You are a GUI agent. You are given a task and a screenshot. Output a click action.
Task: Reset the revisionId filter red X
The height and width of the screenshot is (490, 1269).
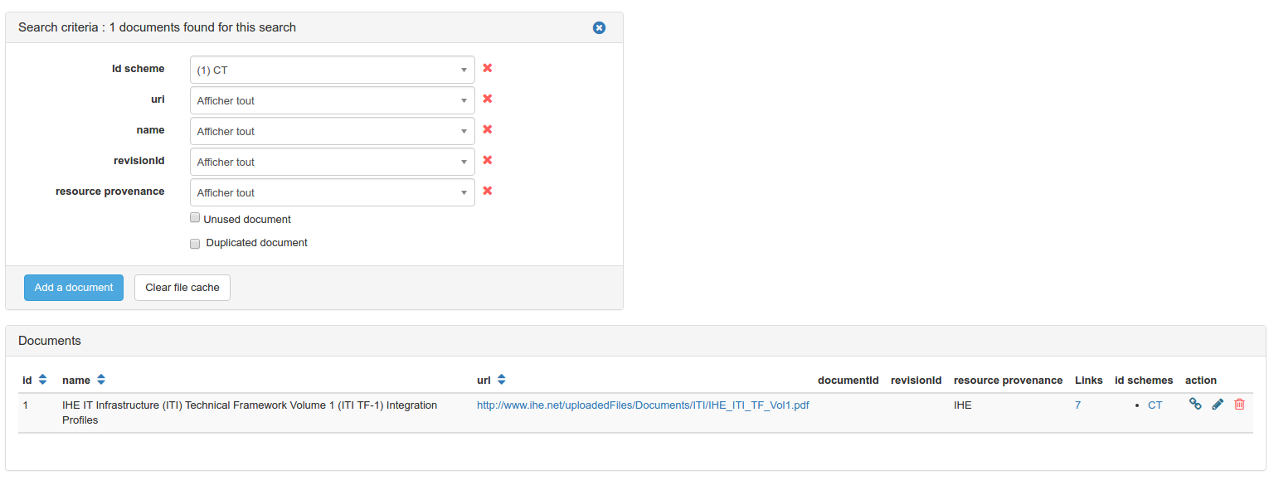tap(488, 160)
